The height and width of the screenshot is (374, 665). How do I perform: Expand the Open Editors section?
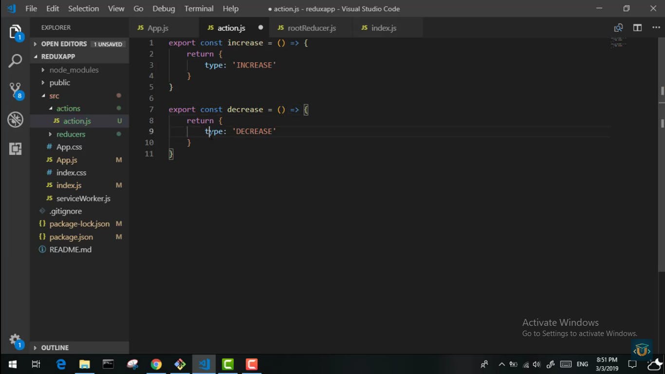click(x=79, y=44)
